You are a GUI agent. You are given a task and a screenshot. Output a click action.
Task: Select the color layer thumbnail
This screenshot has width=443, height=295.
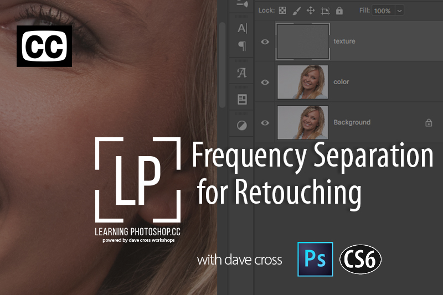tap(302, 82)
